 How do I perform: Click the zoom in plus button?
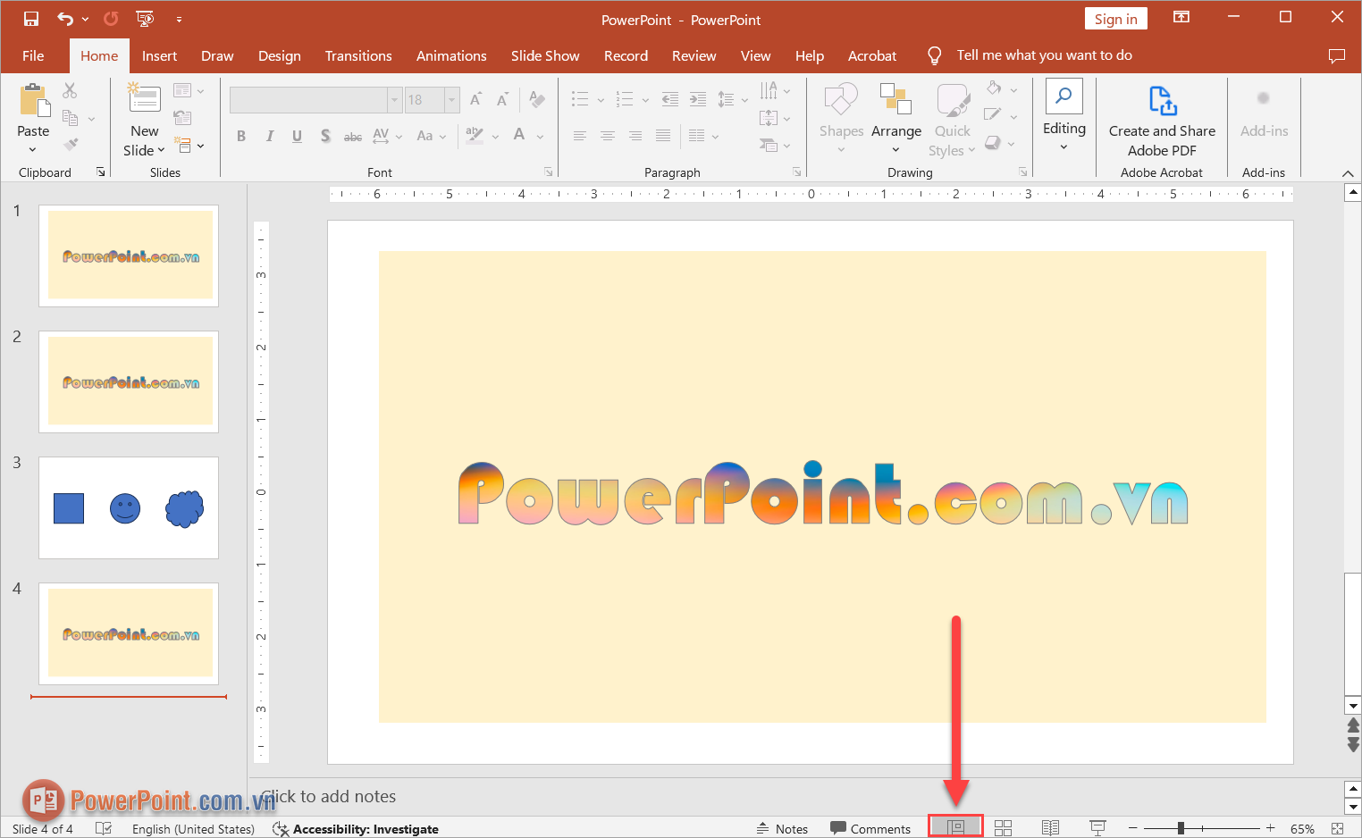point(1271,828)
